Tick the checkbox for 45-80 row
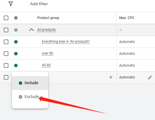The width and height of the screenshot is (155, 120). pos(6,65)
